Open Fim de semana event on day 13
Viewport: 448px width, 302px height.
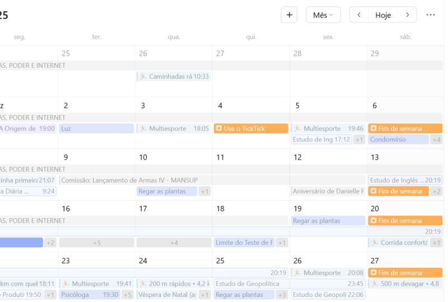pos(399,191)
